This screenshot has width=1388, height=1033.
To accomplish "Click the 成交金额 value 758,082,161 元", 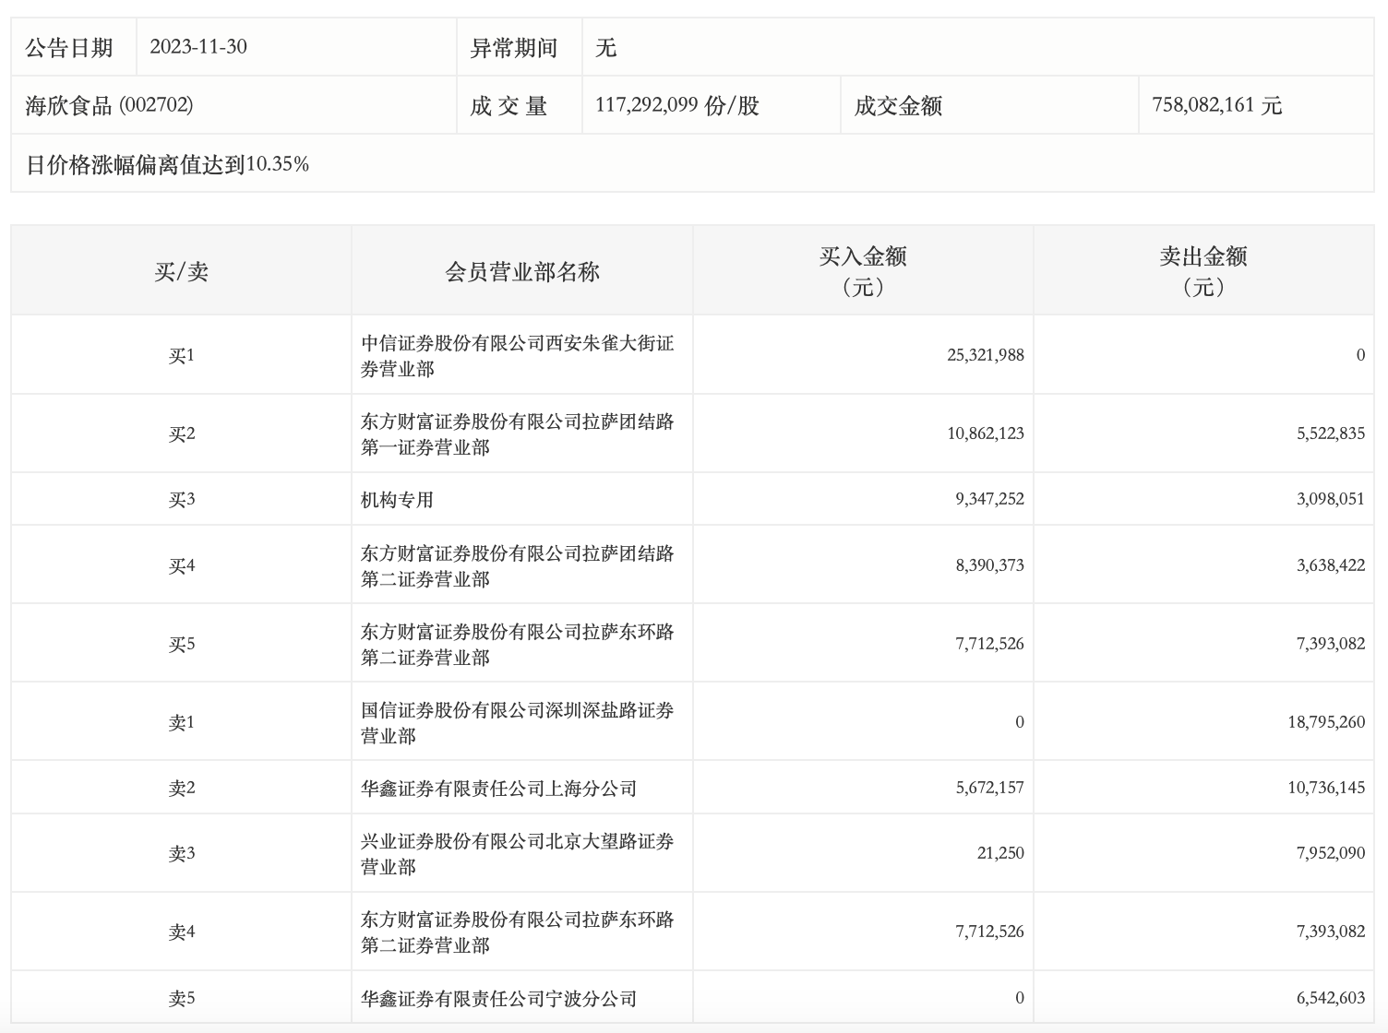I will pyautogui.click(x=1216, y=105).
